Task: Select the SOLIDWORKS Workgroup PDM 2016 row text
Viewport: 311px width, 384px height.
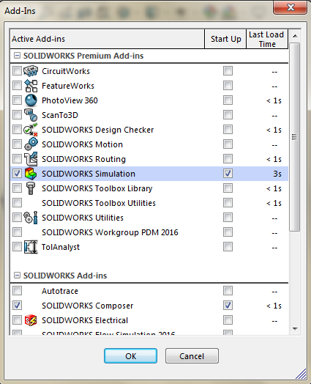Action: click(110, 232)
